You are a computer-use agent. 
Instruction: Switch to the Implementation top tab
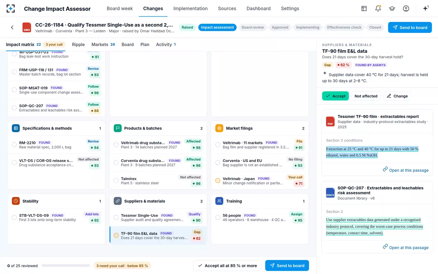(190, 9)
